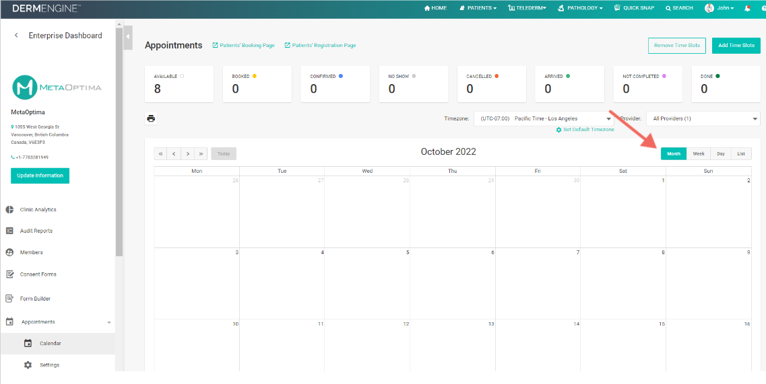Click the No Show status card
This screenshot has width=766, height=384.
click(413, 84)
